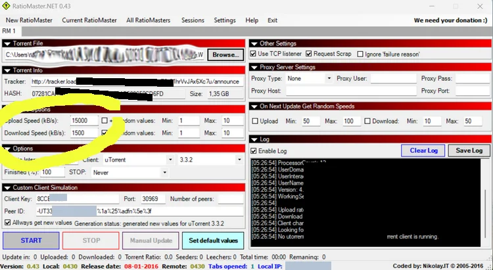
Task: Click the Custom Client Simulation header arrow
Action: coord(7,187)
